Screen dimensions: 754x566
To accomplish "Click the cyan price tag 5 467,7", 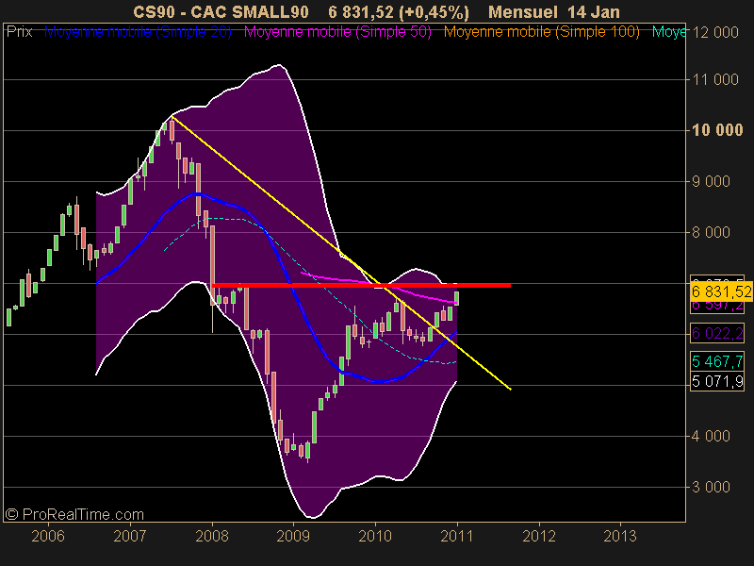I will [x=717, y=361].
